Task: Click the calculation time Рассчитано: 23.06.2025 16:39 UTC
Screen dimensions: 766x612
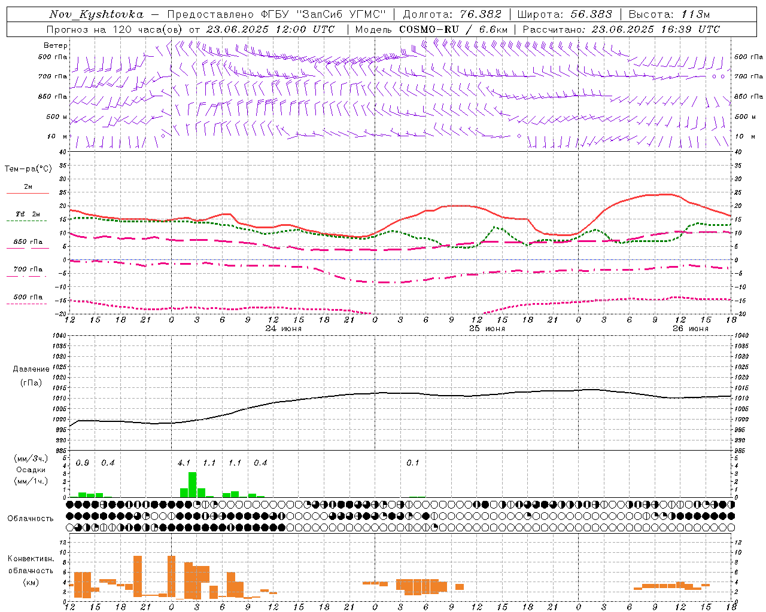Action: pyautogui.click(x=621, y=29)
